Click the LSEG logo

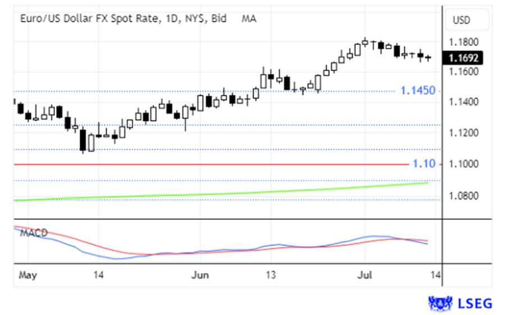point(460,303)
